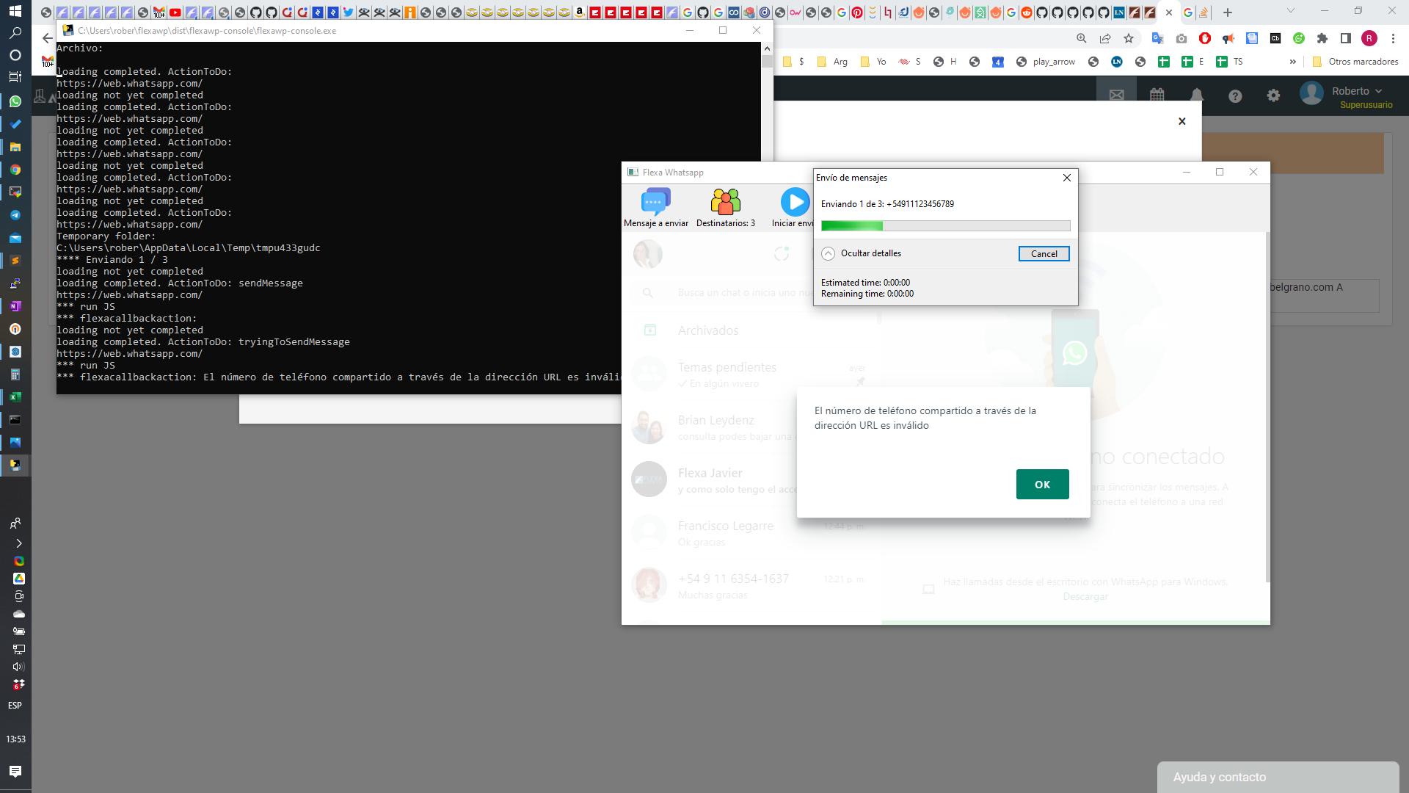This screenshot has width=1409, height=793.
Task: Click the console window scrollbar thumb
Action: click(x=767, y=61)
